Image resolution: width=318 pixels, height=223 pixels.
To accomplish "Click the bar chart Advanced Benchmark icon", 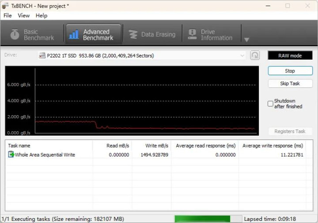I will 74,34.
